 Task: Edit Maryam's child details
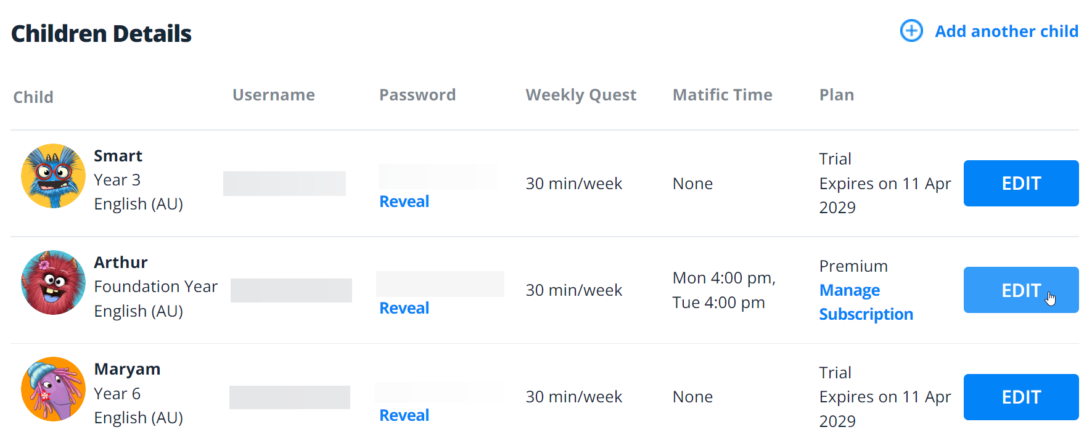click(1020, 397)
